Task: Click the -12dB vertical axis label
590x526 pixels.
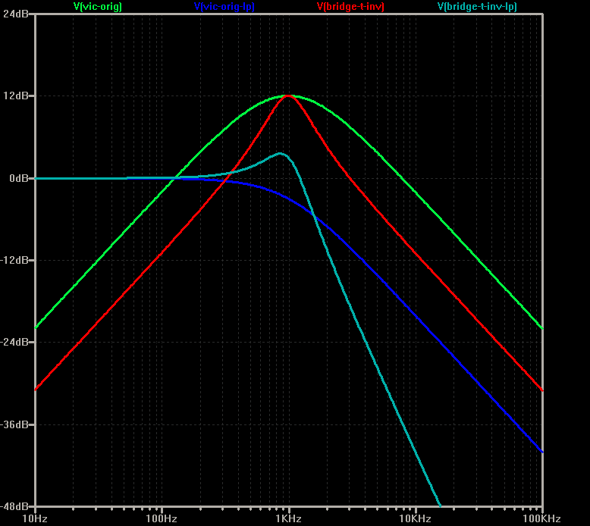Action: [14, 260]
